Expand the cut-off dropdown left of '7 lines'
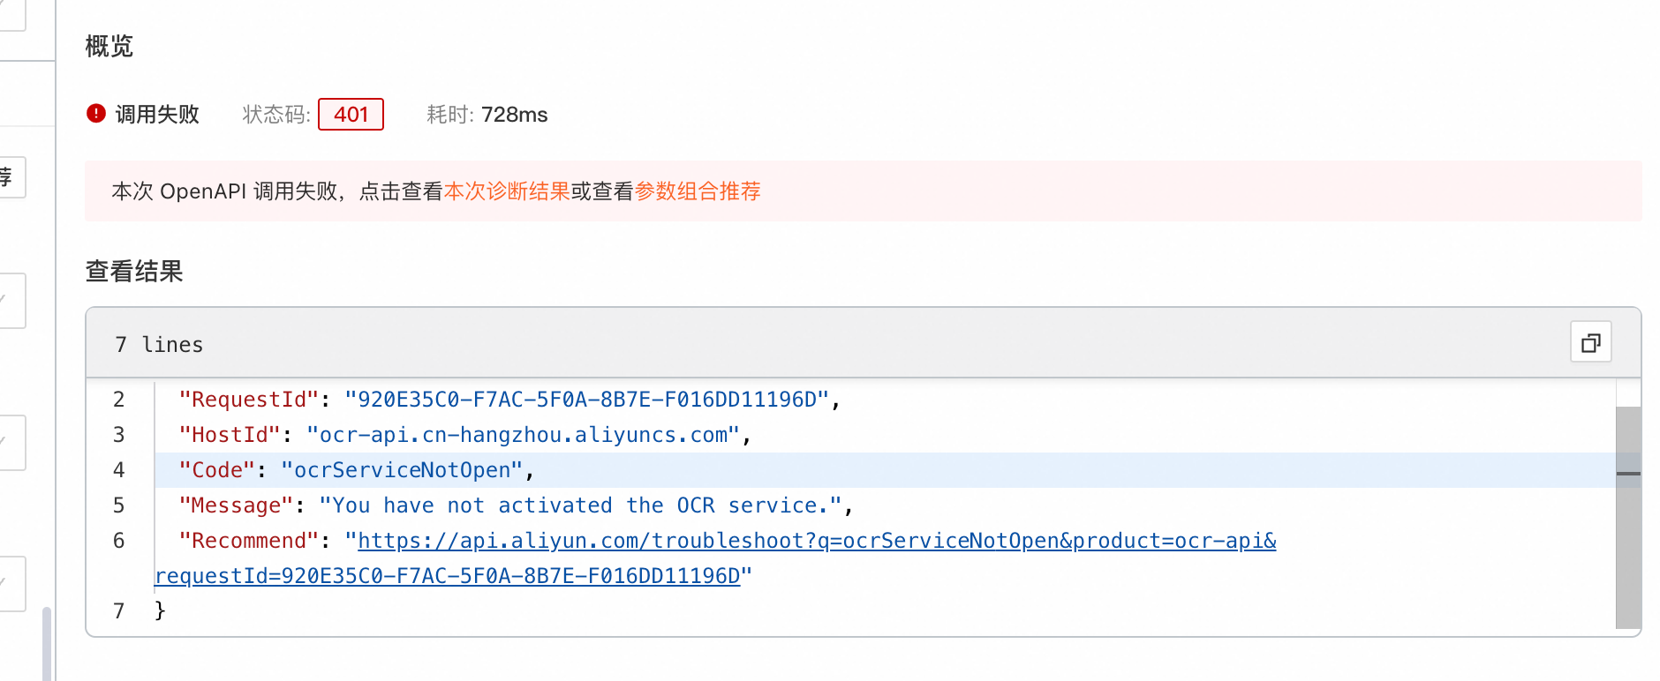Image resolution: width=1660 pixels, height=681 pixels. coord(11,301)
